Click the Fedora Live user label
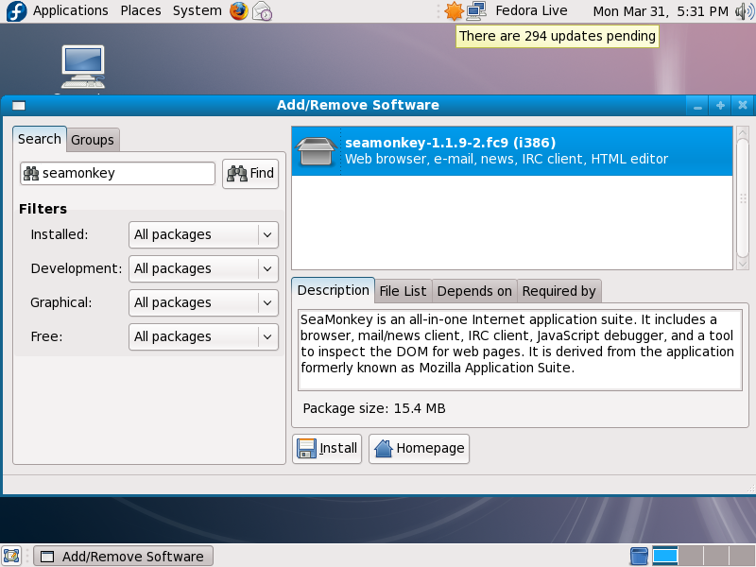756x567 pixels. coord(531,10)
